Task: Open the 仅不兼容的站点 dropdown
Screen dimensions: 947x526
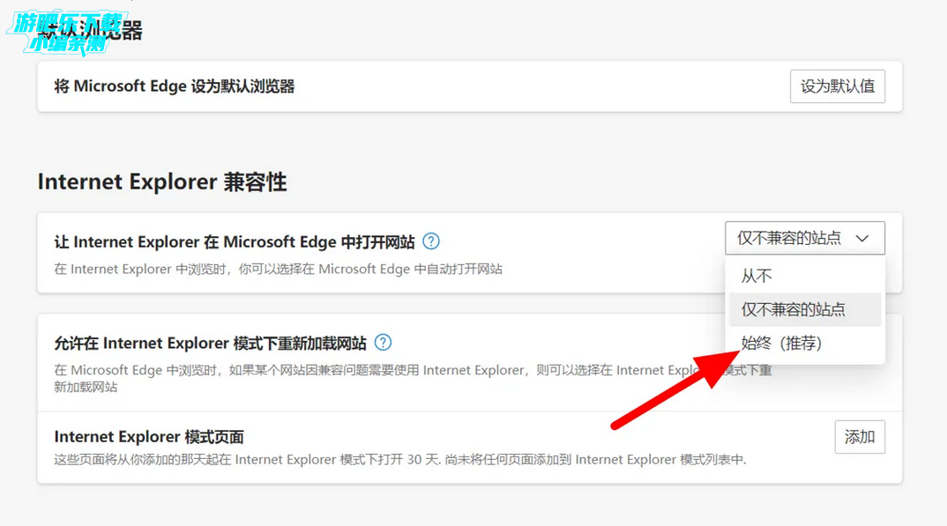Action: [804, 238]
